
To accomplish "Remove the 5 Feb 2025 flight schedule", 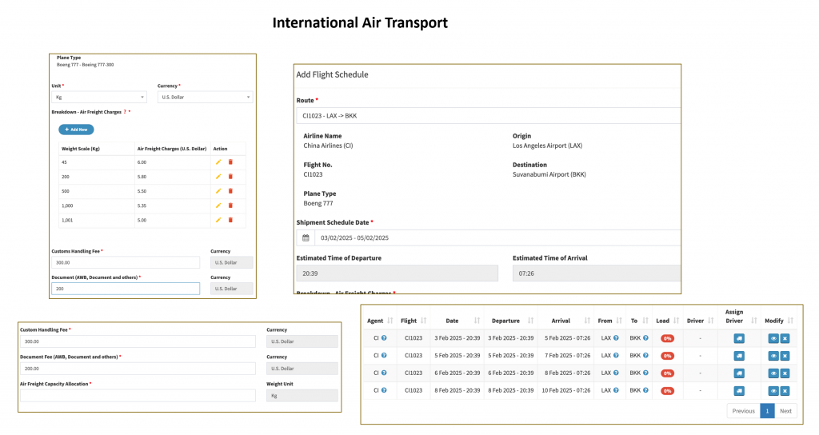I will (x=785, y=356).
